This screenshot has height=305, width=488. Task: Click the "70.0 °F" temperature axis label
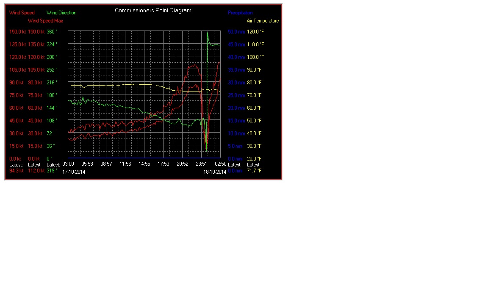pos(254,96)
